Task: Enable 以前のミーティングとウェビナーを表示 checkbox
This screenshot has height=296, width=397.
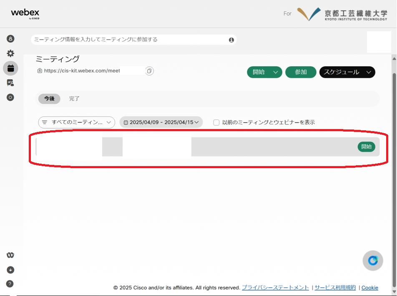Action: [216, 122]
